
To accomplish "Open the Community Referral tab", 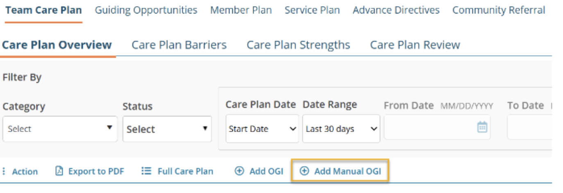I will pyautogui.click(x=499, y=10).
